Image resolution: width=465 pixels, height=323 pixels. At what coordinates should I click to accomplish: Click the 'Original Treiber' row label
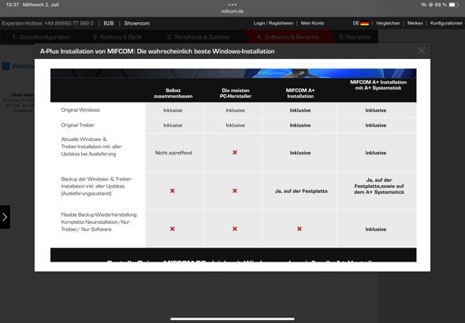pos(78,125)
